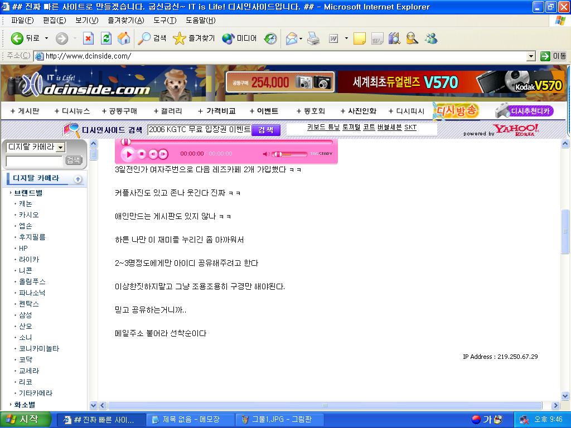This screenshot has width=571, height=428.
Task: Stop the pink media player
Action: pyautogui.click(x=142, y=154)
